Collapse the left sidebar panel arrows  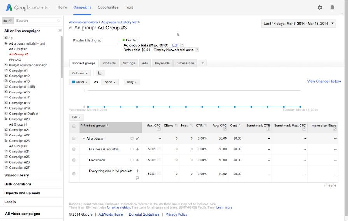point(59,30)
